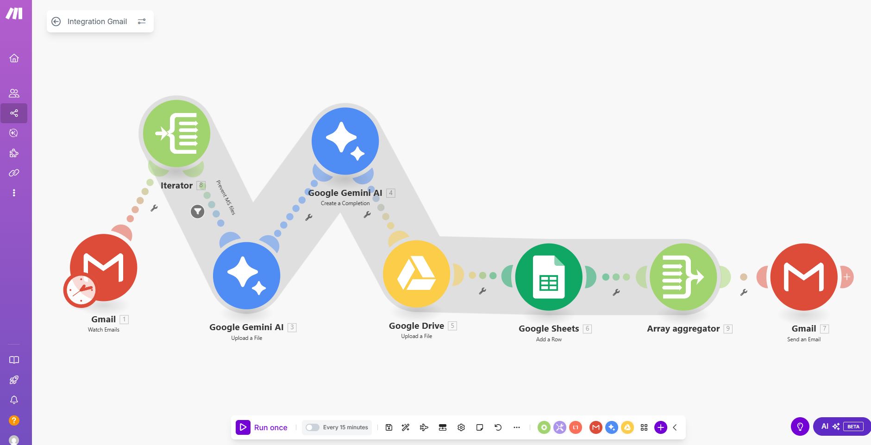The height and width of the screenshot is (445, 871).
Task: Open the Notes sticky icon
Action: [x=480, y=427]
